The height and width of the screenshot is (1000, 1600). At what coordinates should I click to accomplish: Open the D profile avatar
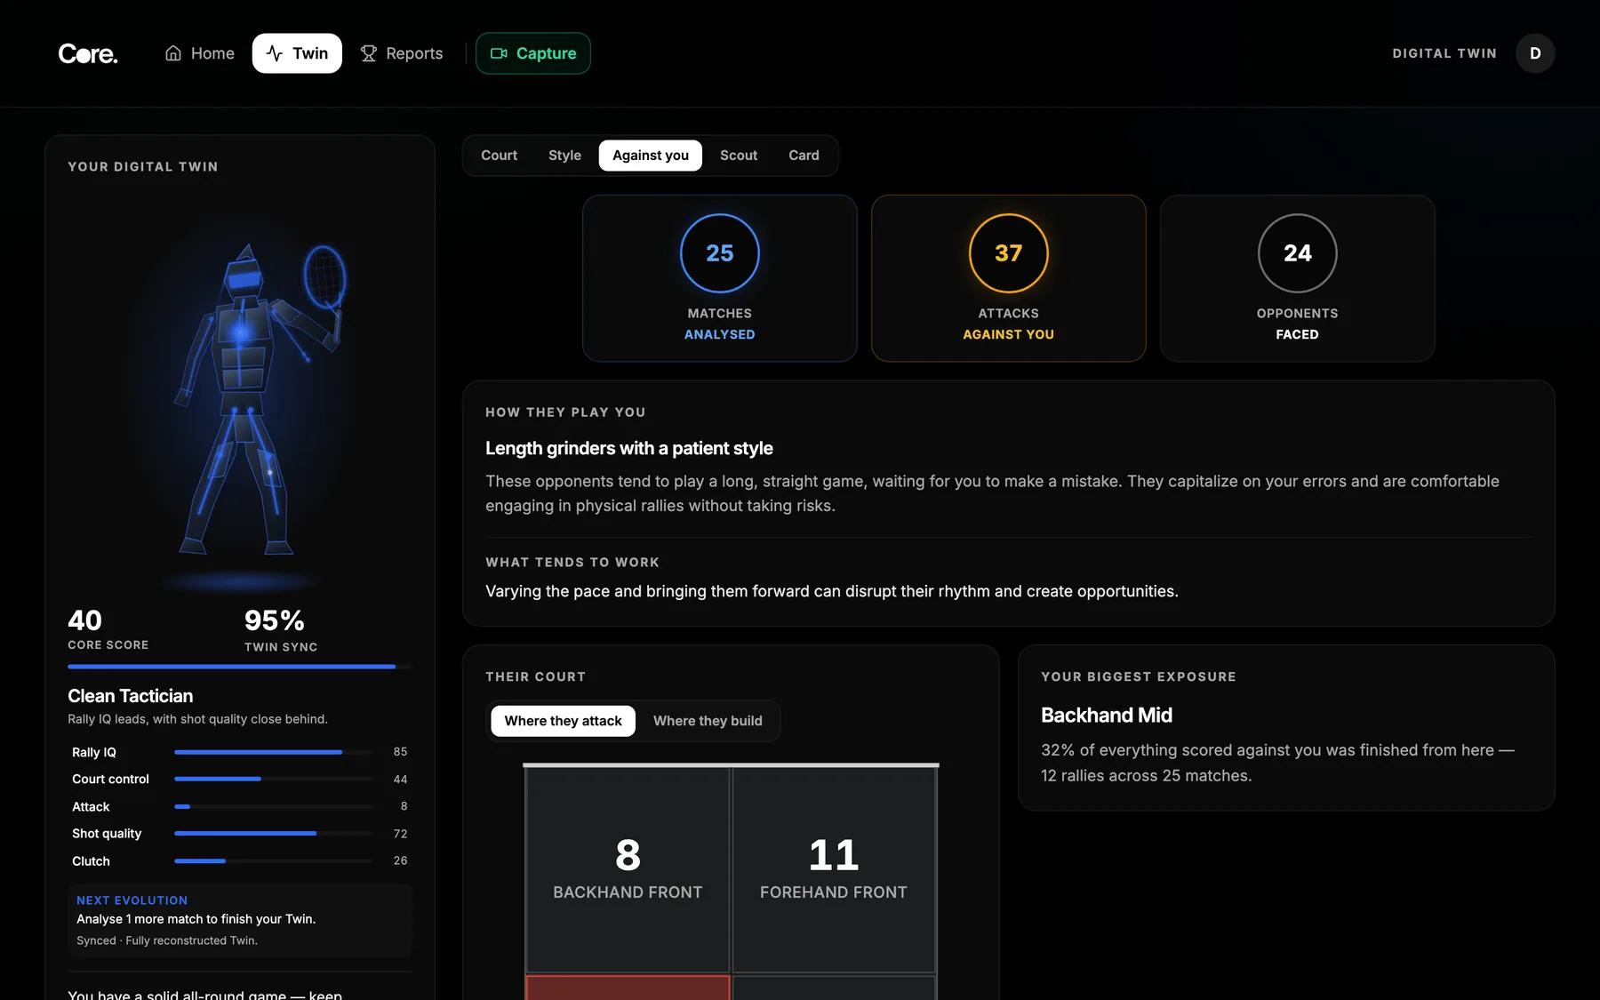1535,53
